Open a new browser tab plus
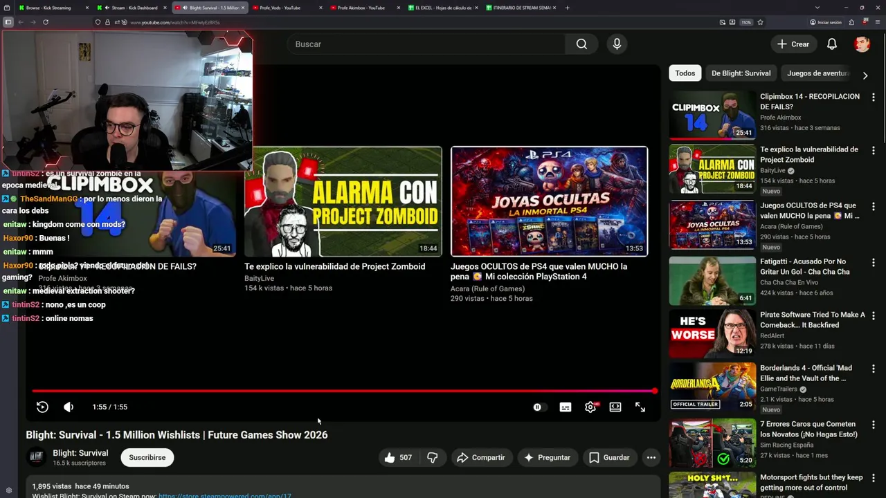The width and height of the screenshot is (886, 498). click(568, 8)
